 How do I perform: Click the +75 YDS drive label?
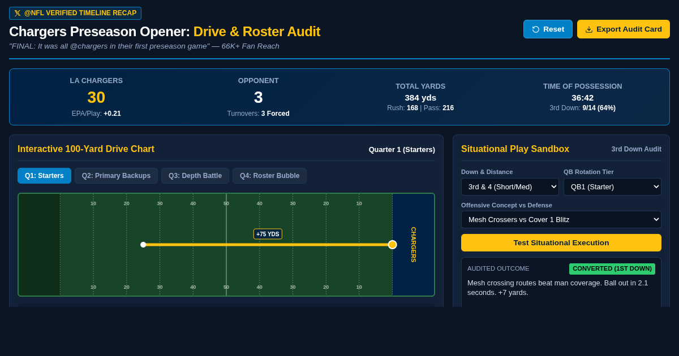point(268,234)
